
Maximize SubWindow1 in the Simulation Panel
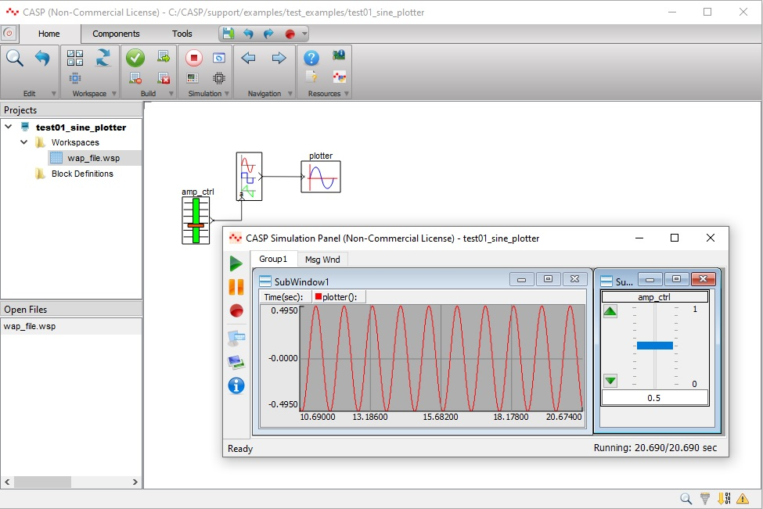(548, 279)
